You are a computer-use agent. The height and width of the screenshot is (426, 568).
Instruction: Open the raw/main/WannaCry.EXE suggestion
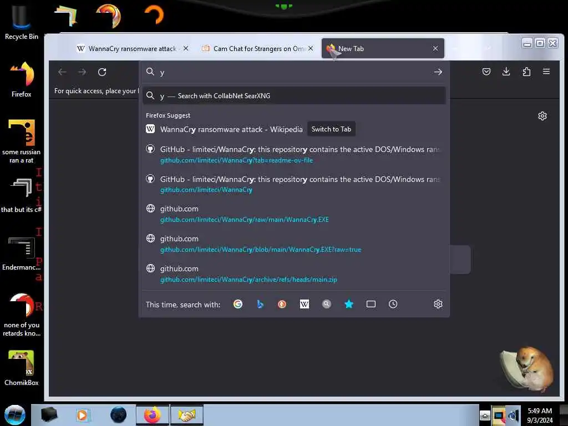294,214
